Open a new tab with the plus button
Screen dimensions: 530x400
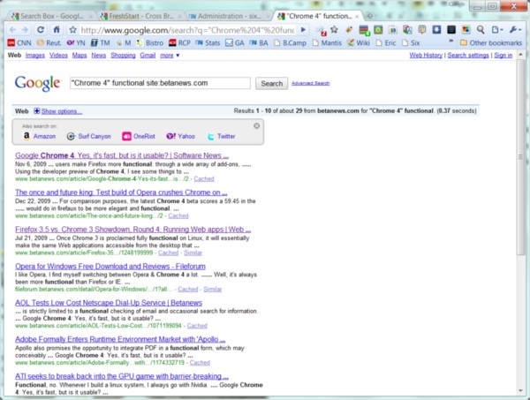pyautogui.click(x=370, y=16)
